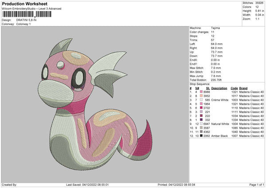Select the 'Amber Black' description text

tap(219, 136)
